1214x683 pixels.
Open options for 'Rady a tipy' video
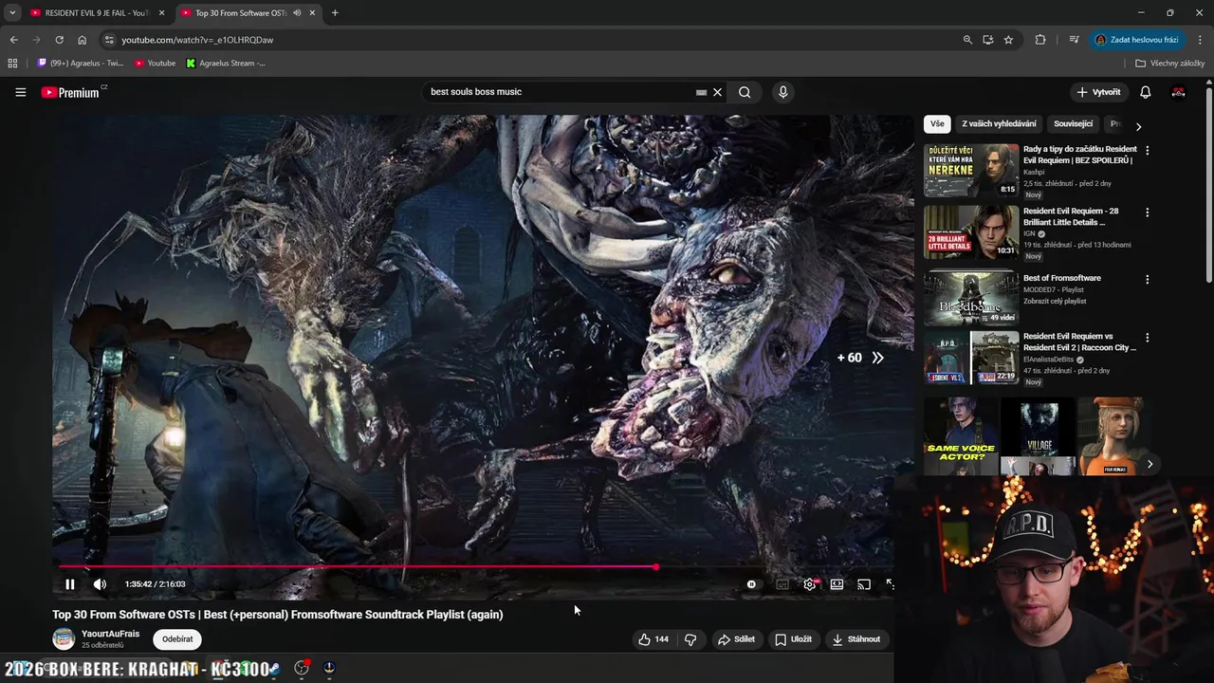1147,150
